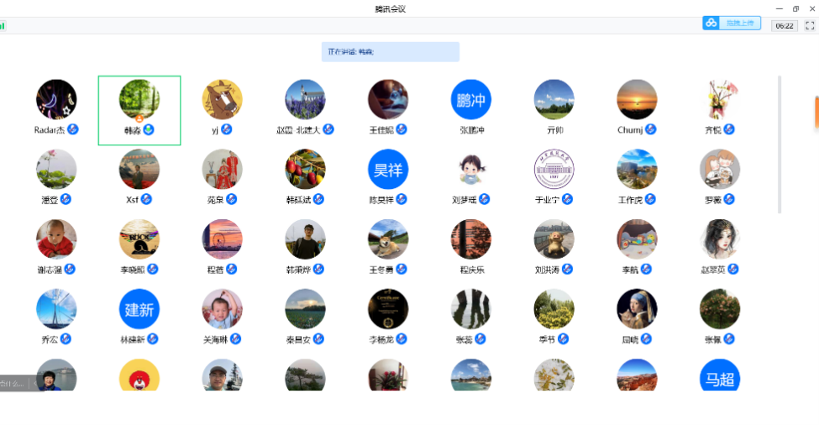Click the name label 张鹏冲

[x=471, y=130]
